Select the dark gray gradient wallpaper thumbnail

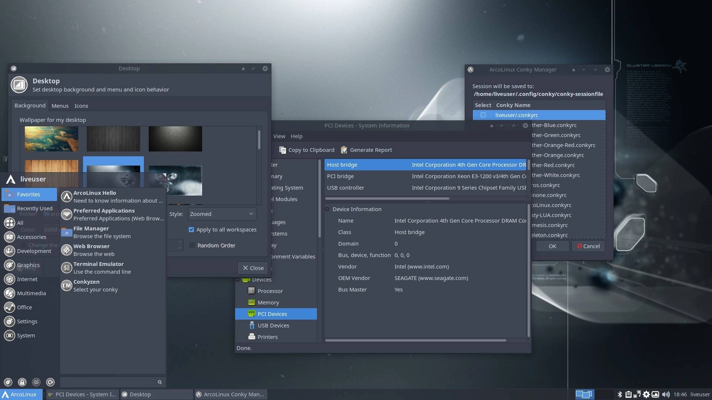[x=175, y=139]
